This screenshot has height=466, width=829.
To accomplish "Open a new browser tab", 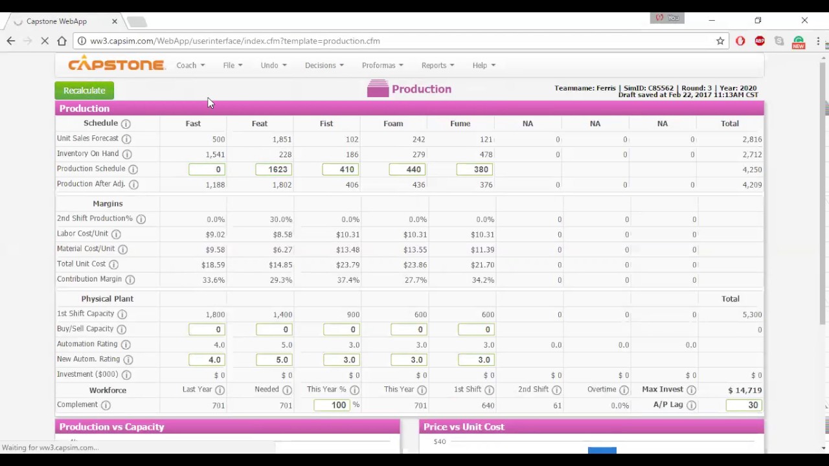I will click(x=137, y=22).
